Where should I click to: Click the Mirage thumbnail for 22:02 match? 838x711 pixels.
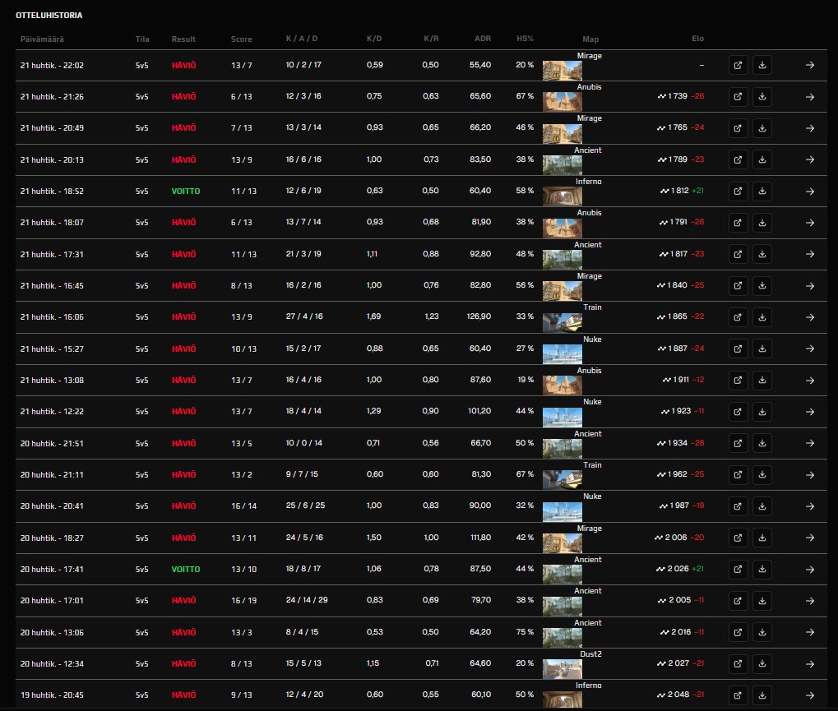pyautogui.click(x=563, y=71)
